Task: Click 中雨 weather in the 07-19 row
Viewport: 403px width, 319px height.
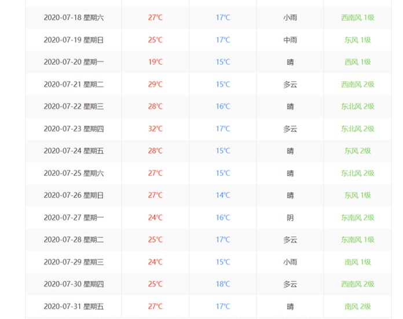Action: (x=290, y=40)
